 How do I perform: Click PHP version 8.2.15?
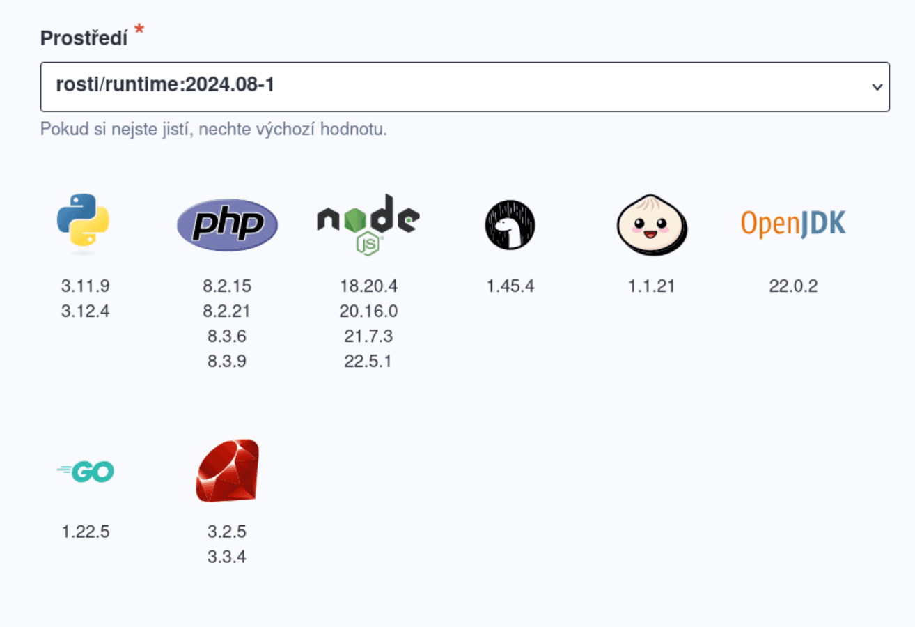(227, 286)
